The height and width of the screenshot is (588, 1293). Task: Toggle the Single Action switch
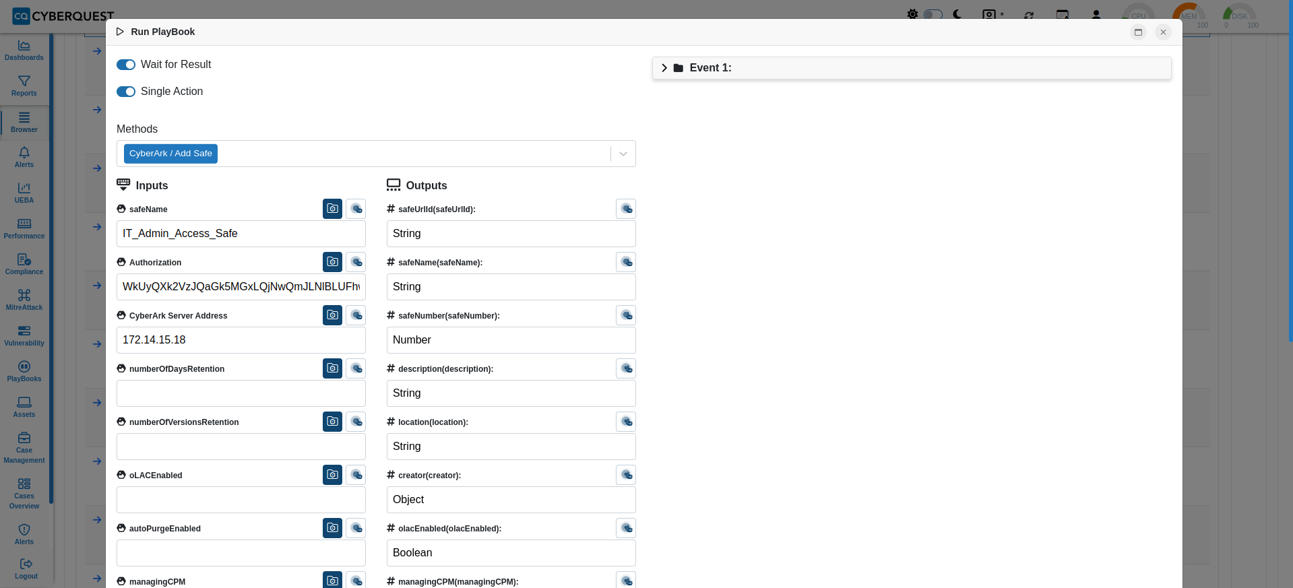click(126, 92)
